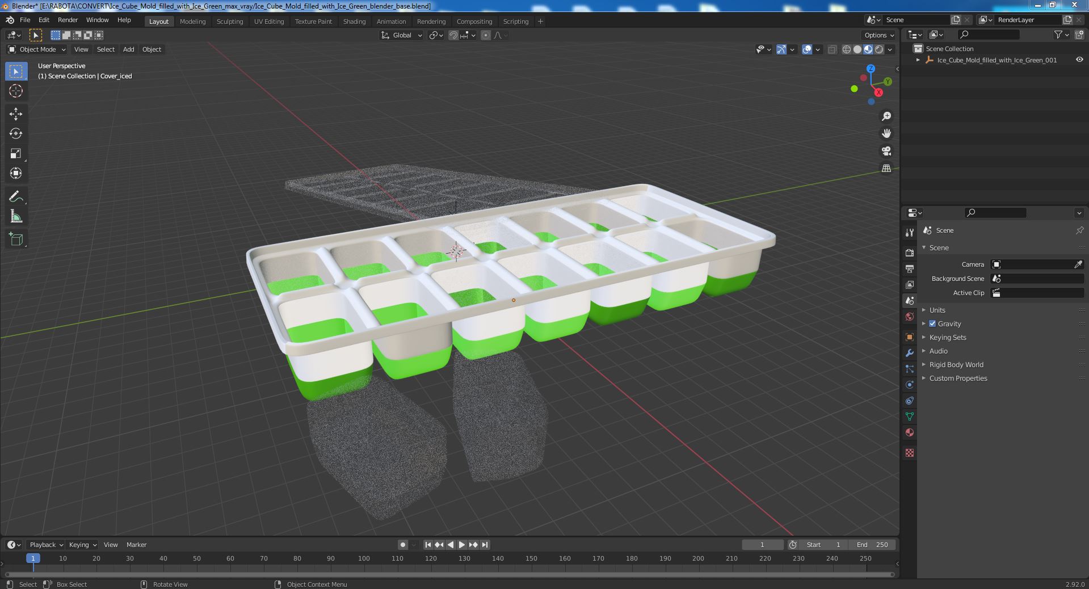Toggle snapping magnet in header
Screen dimensions: 1089x589
tap(453, 35)
